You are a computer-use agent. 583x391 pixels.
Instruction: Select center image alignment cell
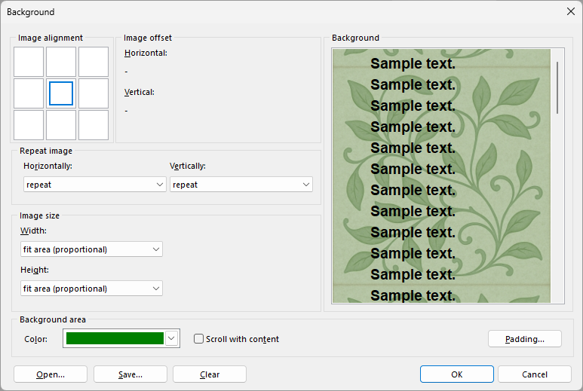point(61,93)
